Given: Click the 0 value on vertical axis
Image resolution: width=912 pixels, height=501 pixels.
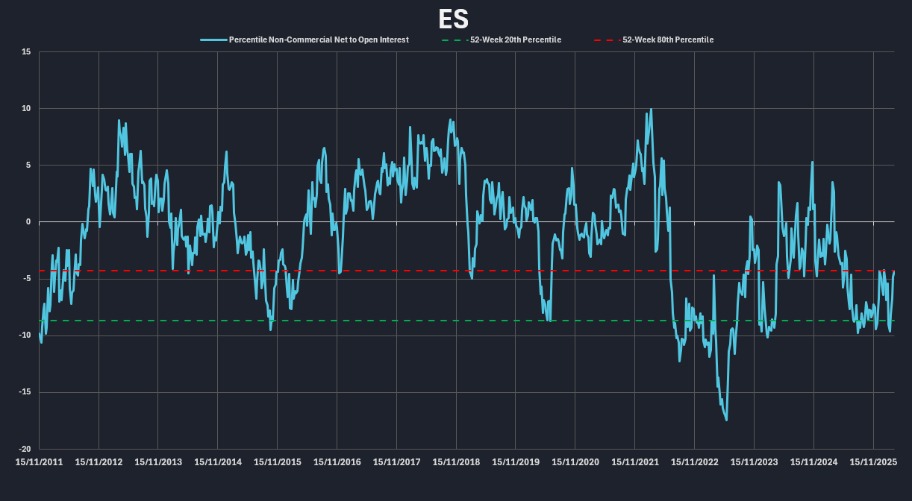Looking at the screenshot, I should tap(28, 222).
